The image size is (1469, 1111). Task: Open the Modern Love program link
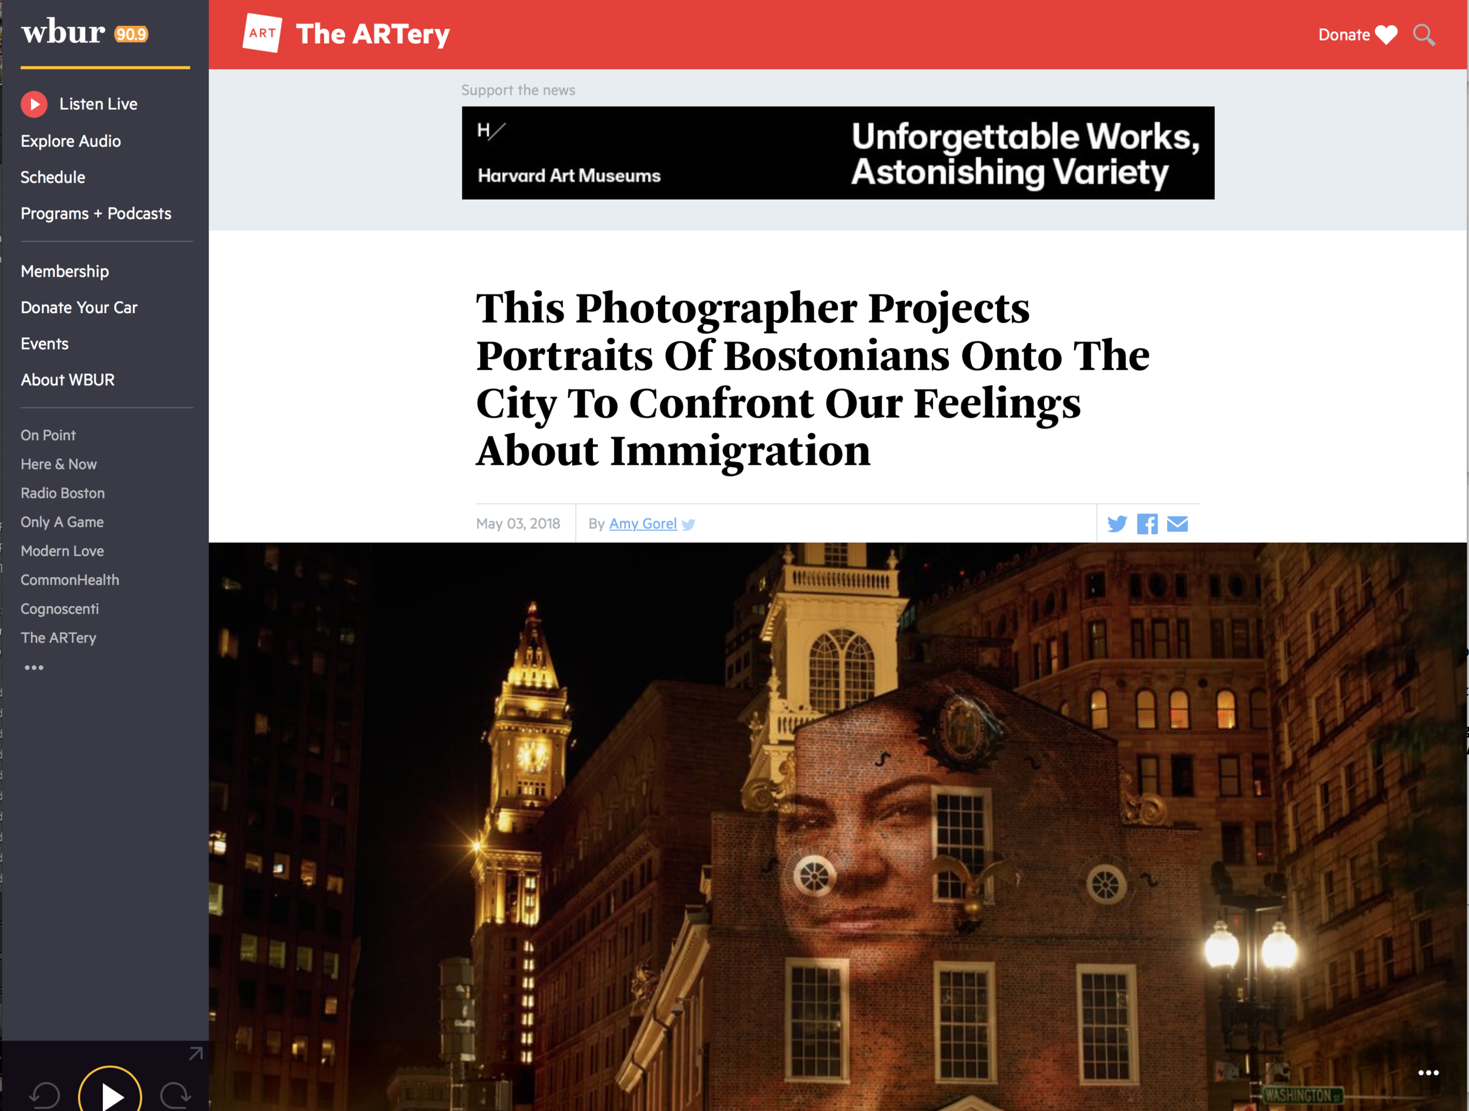62,551
